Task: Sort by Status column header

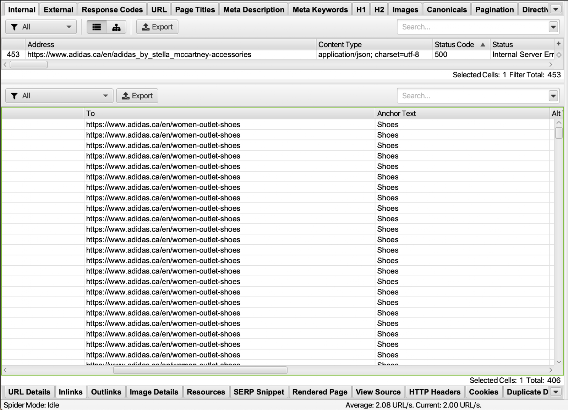Action: pyautogui.click(x=522, y=44)
